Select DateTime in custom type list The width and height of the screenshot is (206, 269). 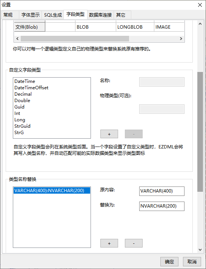tap(52, 81)
